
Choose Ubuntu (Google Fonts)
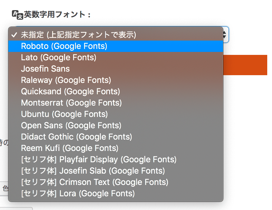tap(116, 114)
